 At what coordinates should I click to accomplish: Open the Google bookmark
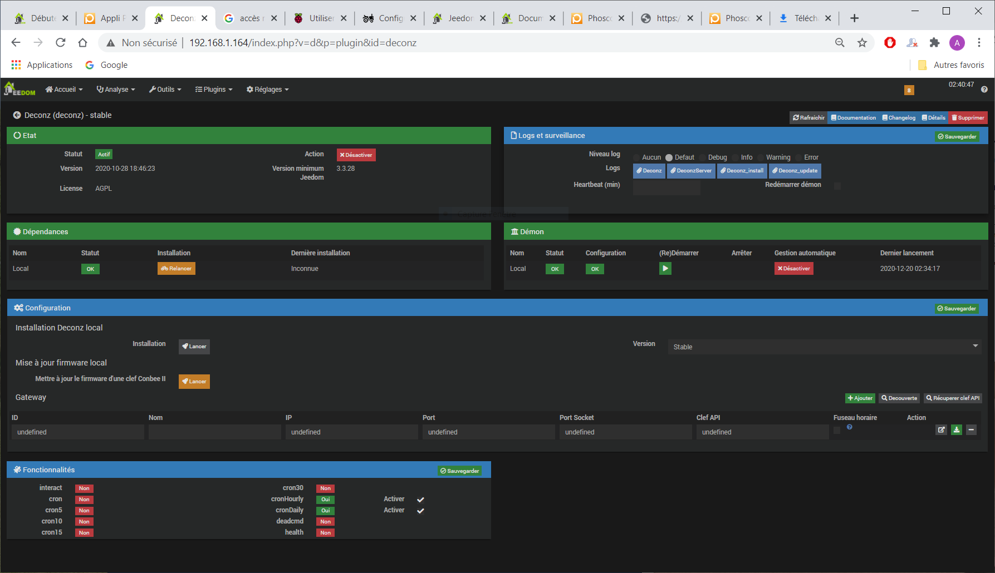(x=106, y=65)
